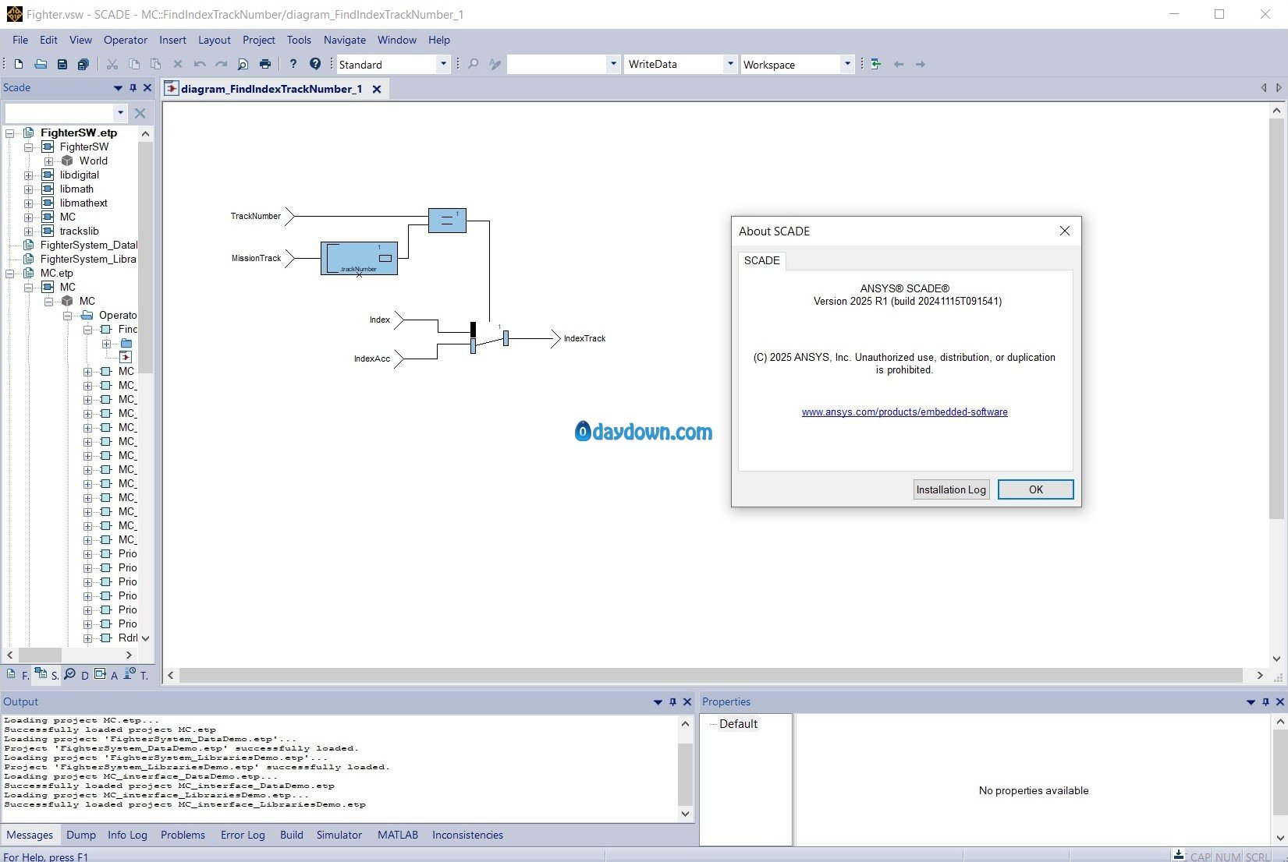Open the Layout menu
1288x862 pixels.
click(x=215, y=41)
